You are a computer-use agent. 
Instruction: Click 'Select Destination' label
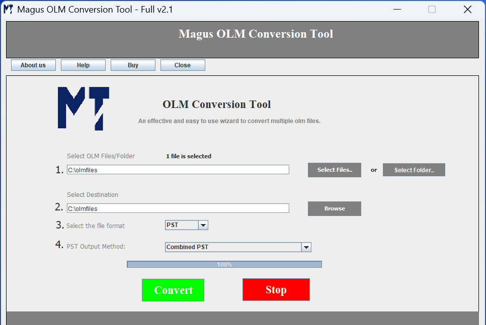93,195
